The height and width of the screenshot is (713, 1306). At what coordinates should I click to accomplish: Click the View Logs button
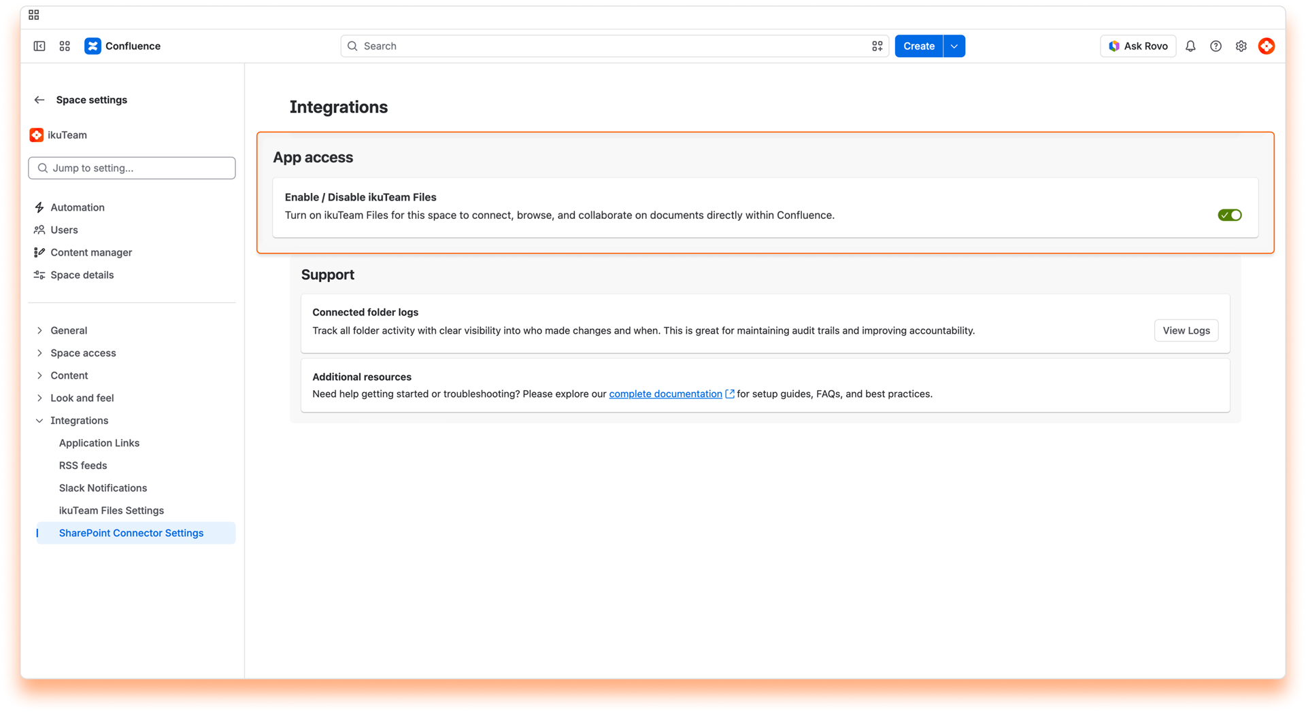1186,330
